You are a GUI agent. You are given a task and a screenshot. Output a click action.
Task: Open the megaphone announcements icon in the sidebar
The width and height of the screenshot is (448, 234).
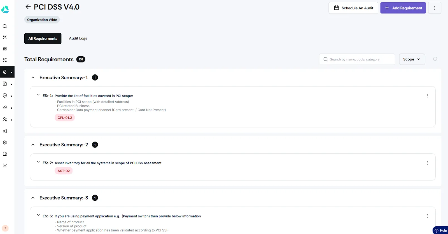point(5,131)
